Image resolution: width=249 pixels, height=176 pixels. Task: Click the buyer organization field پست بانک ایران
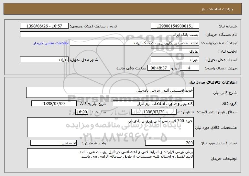pyautogui.click(x=110, y=35)
